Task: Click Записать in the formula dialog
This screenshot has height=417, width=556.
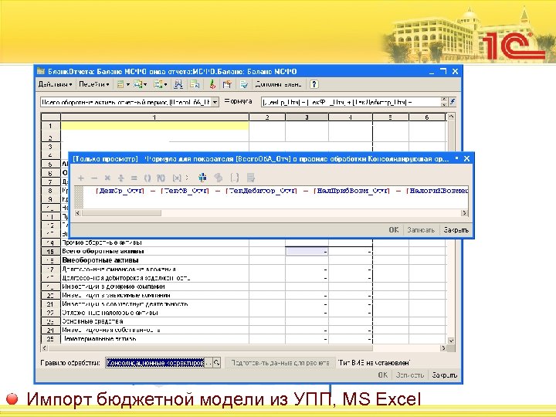Action: point(421,230)
